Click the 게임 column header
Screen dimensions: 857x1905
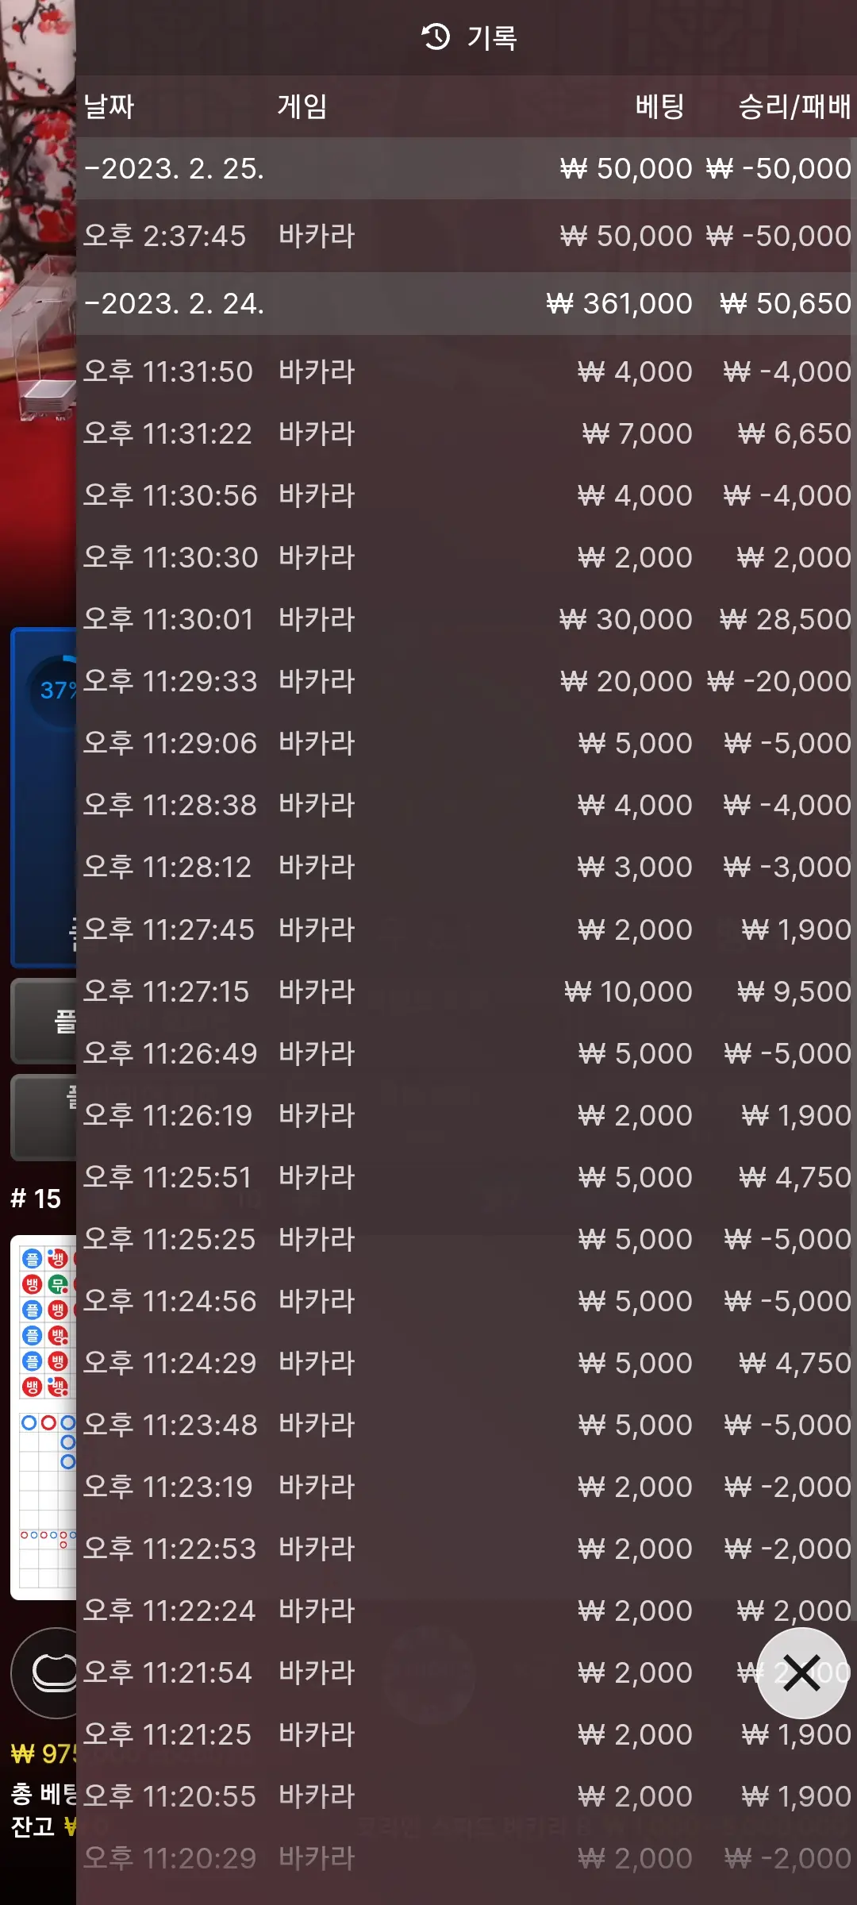[302, 106]
